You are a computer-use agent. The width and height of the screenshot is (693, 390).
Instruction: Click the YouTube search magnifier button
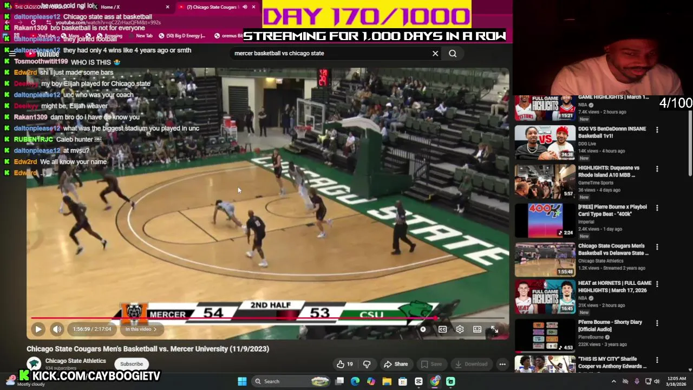(x=453, y=53)
